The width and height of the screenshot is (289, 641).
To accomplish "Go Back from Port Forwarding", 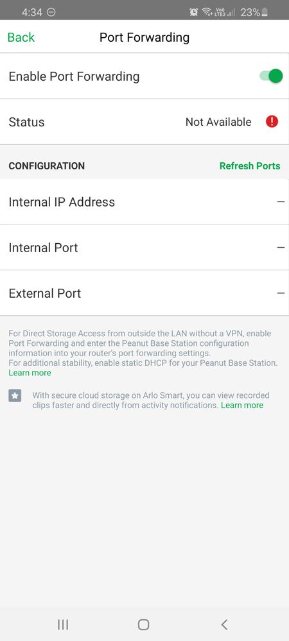I will [21, 37].
